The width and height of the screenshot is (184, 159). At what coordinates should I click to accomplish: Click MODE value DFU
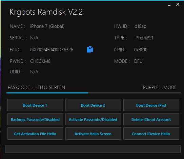(x=138, y=61)
